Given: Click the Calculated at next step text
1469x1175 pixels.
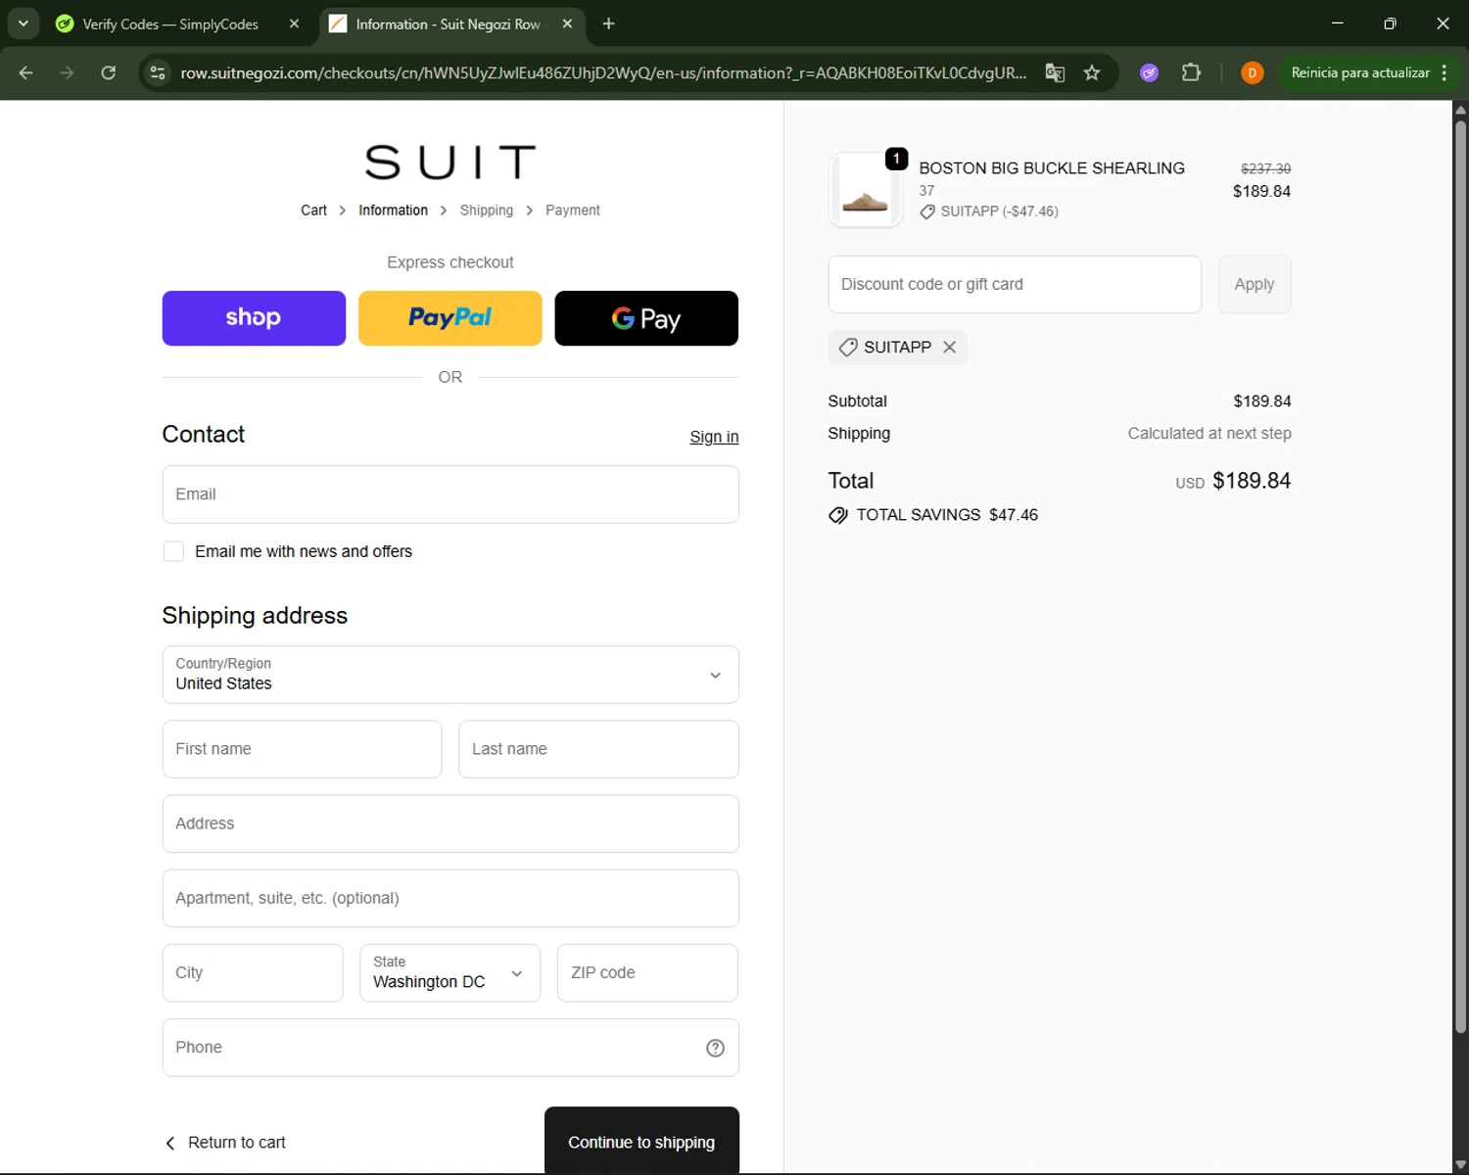Looking at the screenshot, I should 1209,433.
